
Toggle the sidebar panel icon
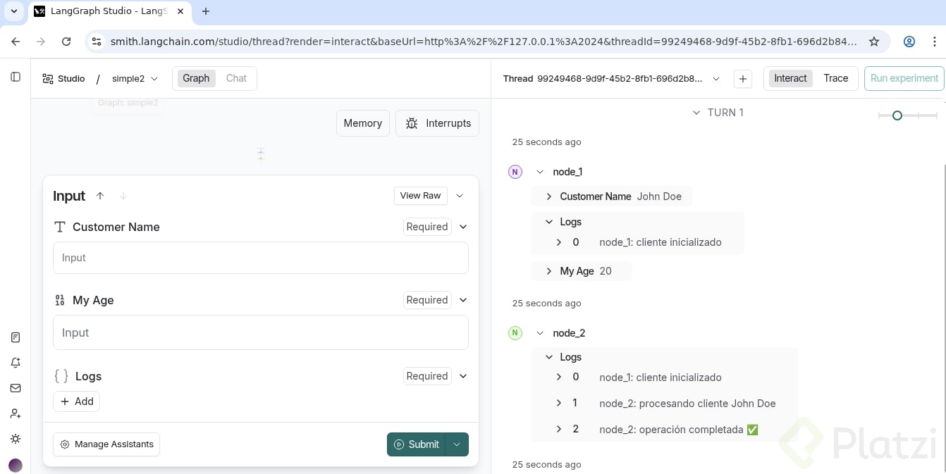click(x=16, y=77)
